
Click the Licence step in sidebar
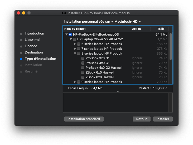pos(31,46)
